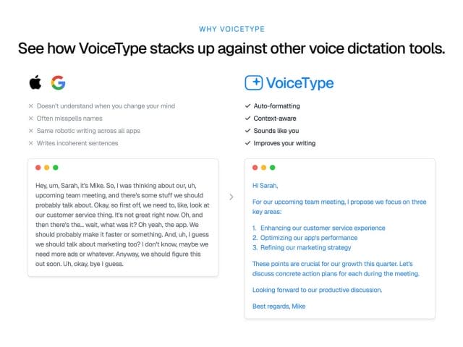The width and height of the screenshot is (463, 347).
Task: Click the Google logo icon
Action: pos(58,82)
